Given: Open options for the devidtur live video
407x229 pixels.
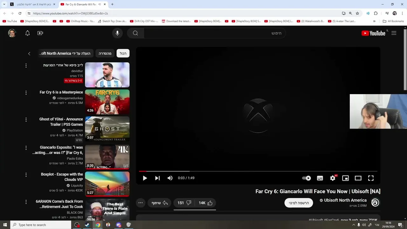Looking at the screenshot, I should (x=26, y=66).
